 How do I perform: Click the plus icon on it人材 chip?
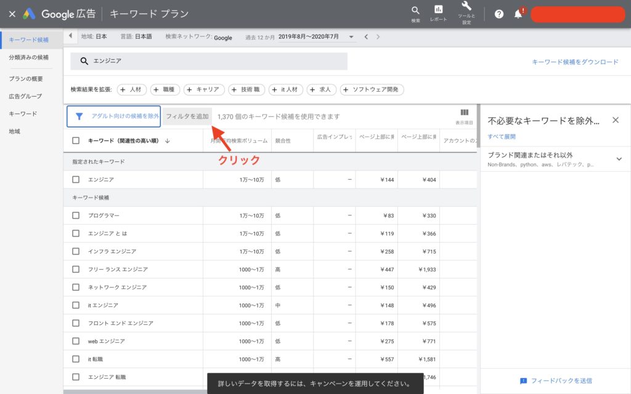click(274, 90)
